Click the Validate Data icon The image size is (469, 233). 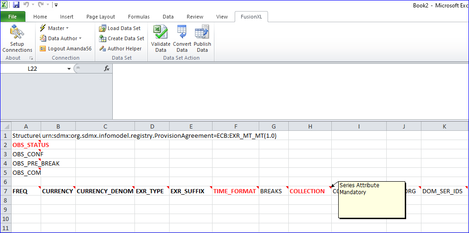click(161, 33)
